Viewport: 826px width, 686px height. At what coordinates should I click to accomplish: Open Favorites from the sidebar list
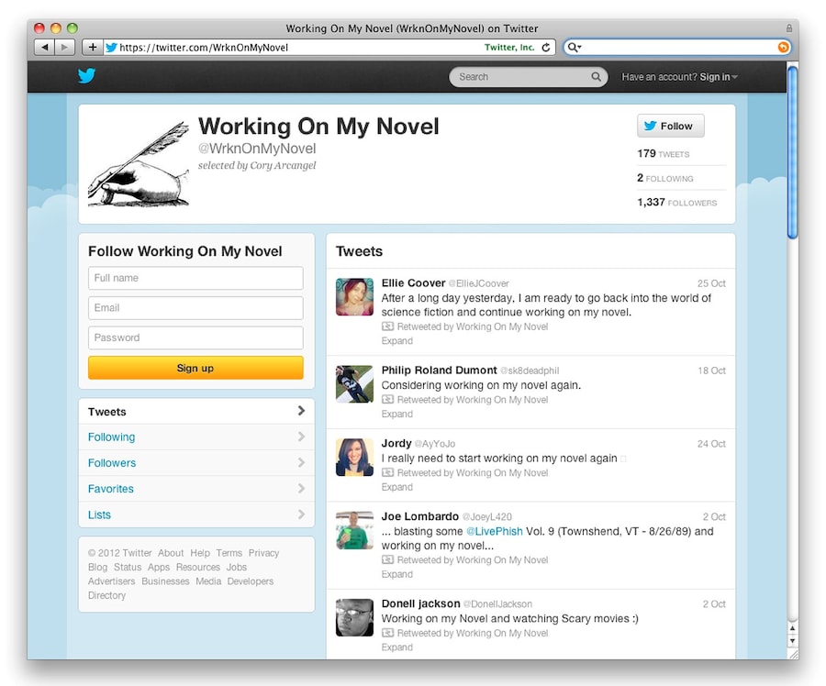tap(111, 489)
